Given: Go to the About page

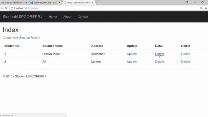Looking at the screenshot, I should 67,17.
